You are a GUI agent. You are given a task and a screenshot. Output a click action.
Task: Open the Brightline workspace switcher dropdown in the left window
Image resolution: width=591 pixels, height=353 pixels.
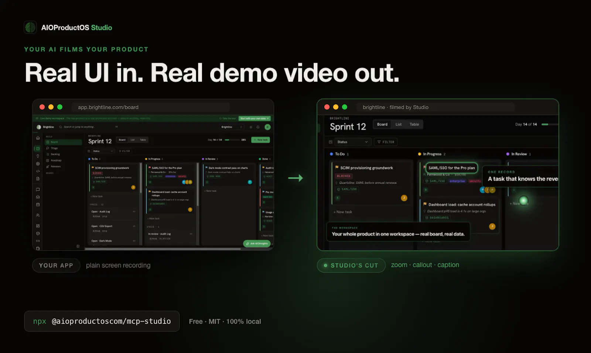pyautogui.click(x=232, y=127)
